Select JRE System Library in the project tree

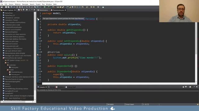tap(16, 60)
